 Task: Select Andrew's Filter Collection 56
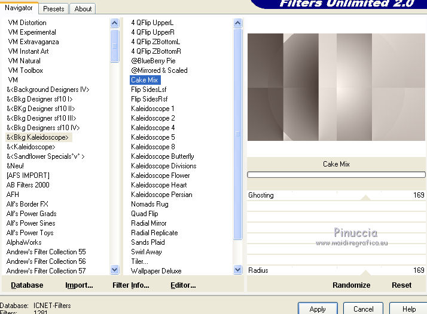click(x=46, y=261)
